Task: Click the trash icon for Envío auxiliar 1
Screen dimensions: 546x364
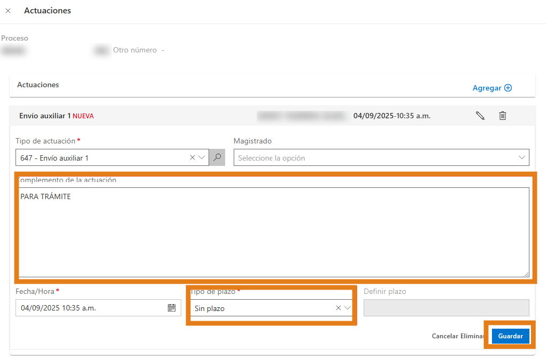Action: [503, 116]
